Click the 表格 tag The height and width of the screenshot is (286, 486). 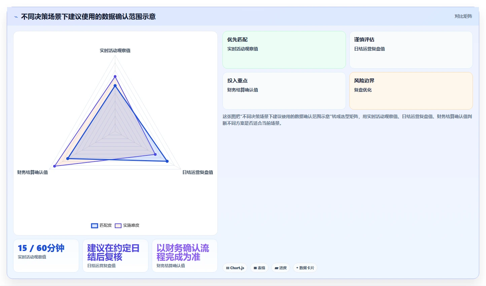[x=259, y=268]
